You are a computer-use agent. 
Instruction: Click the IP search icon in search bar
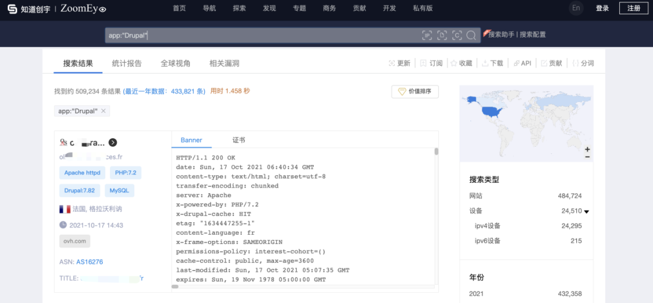(427, 36)
